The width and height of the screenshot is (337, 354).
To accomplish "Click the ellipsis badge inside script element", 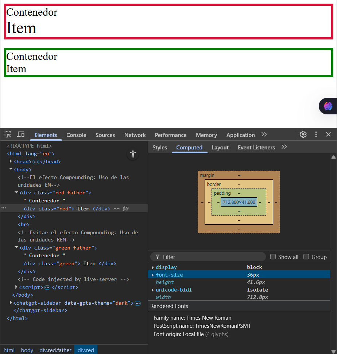I will (x=47, y=288).
